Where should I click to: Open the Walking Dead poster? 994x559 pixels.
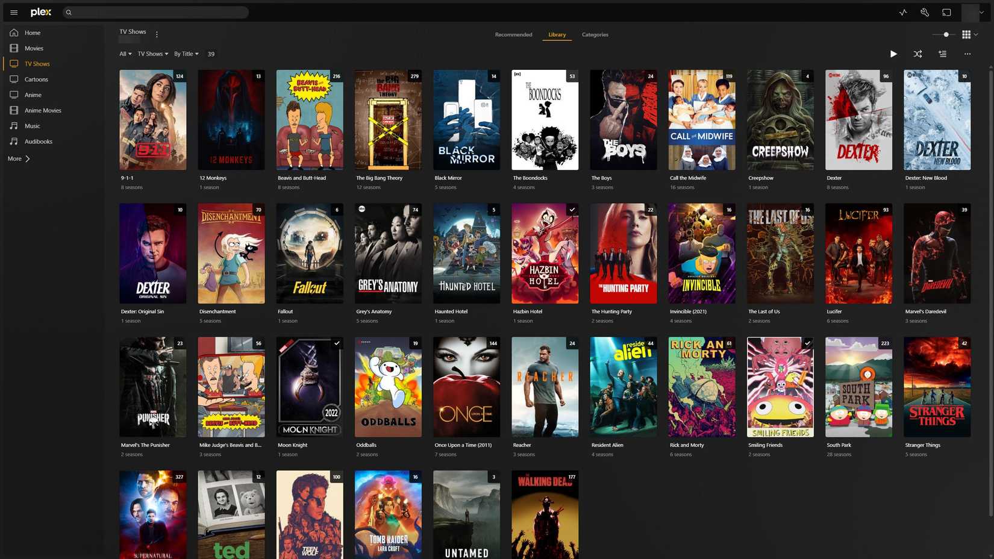click(545, 515)
